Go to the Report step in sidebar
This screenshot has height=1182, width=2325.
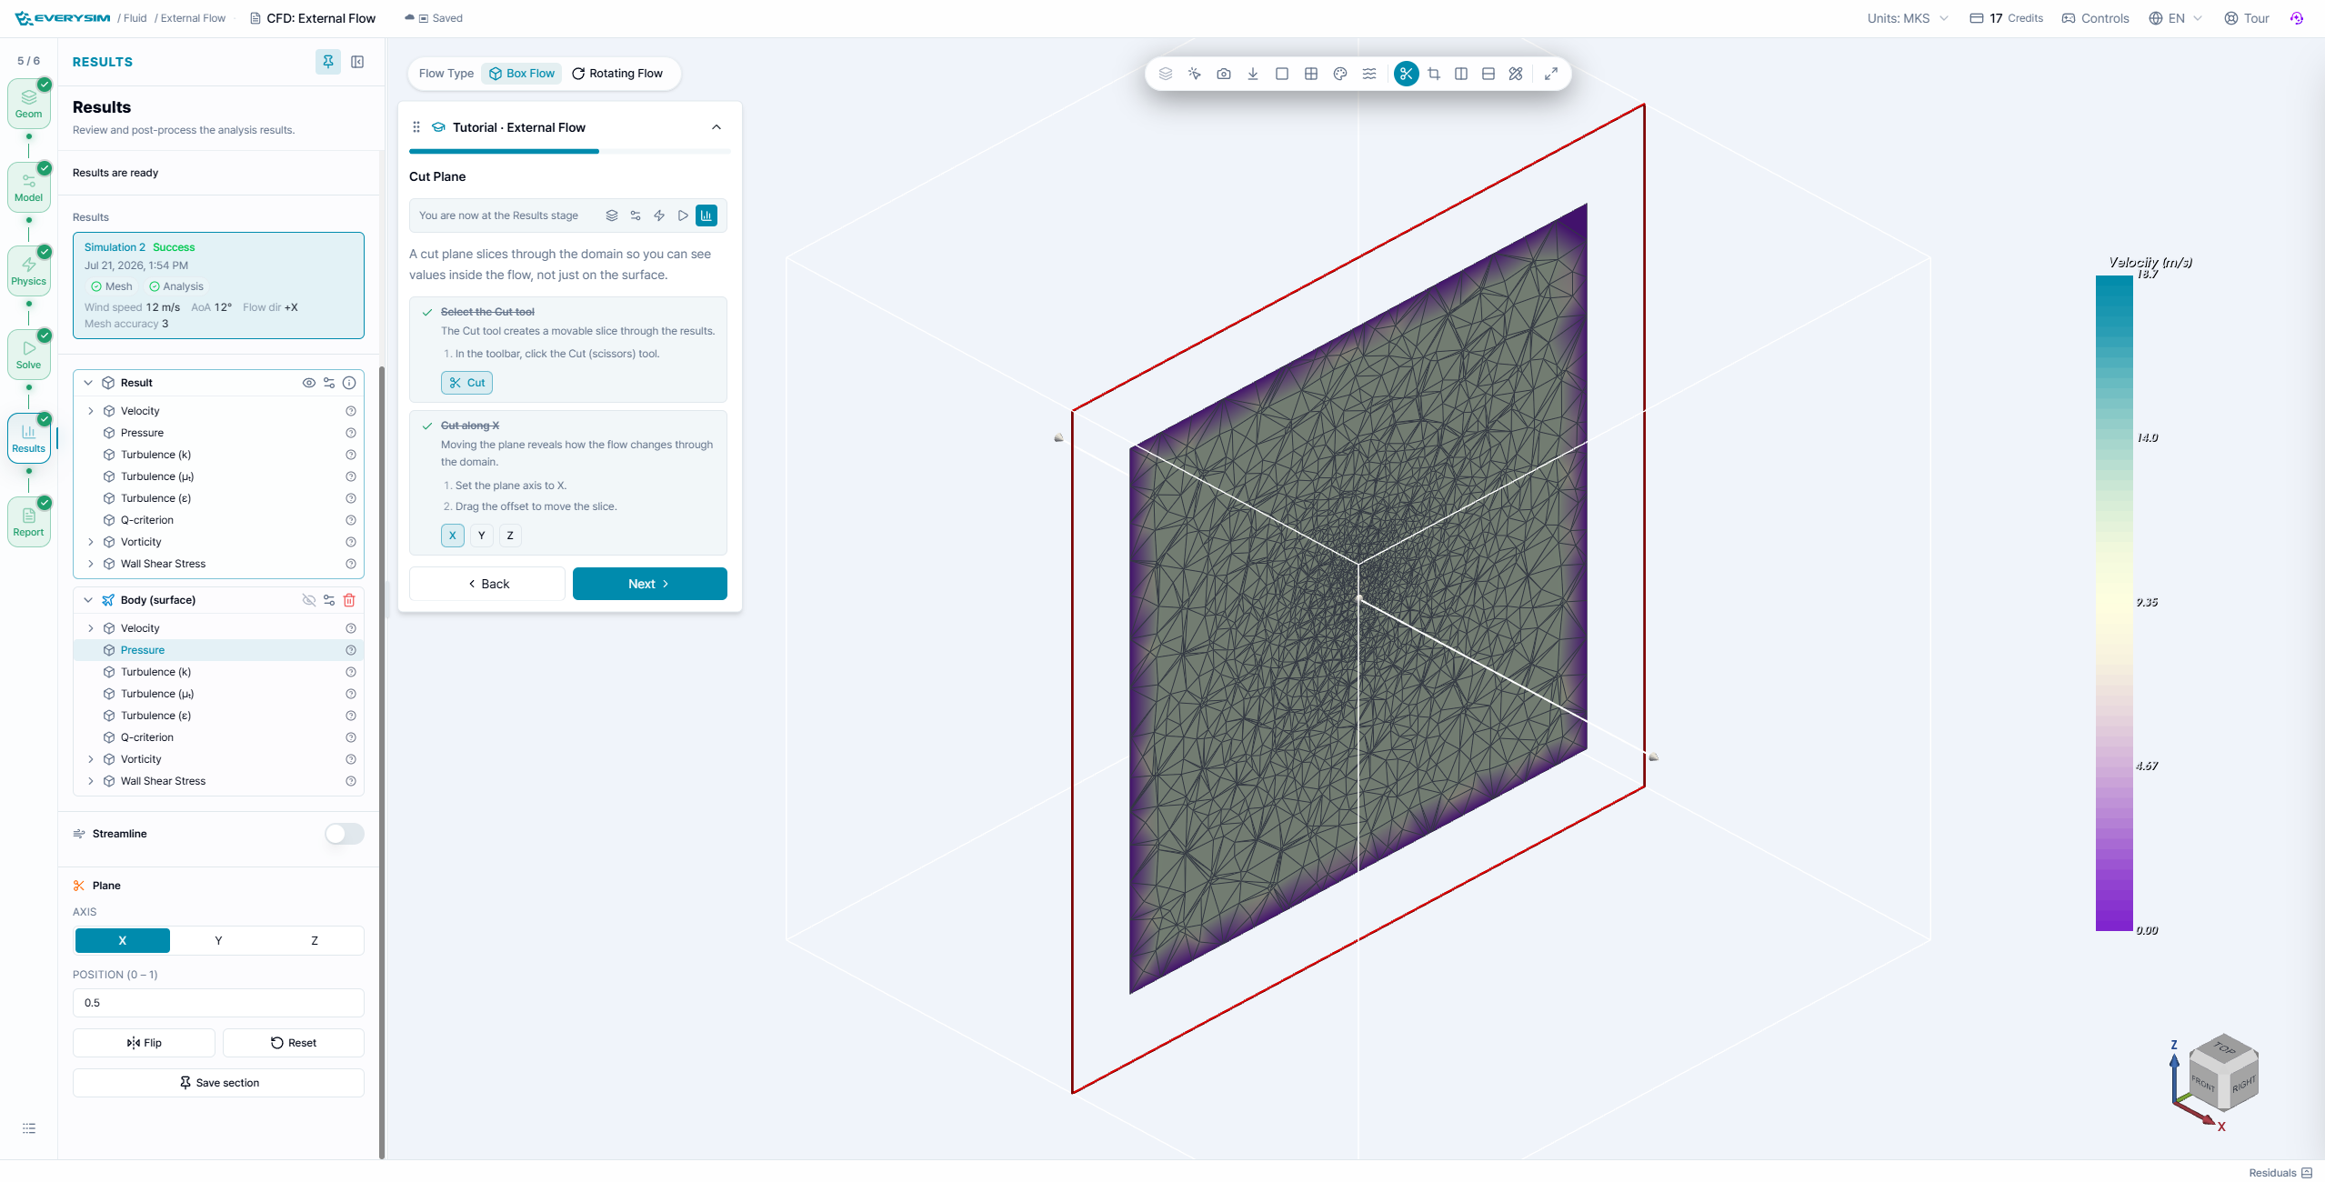(28, 522)
